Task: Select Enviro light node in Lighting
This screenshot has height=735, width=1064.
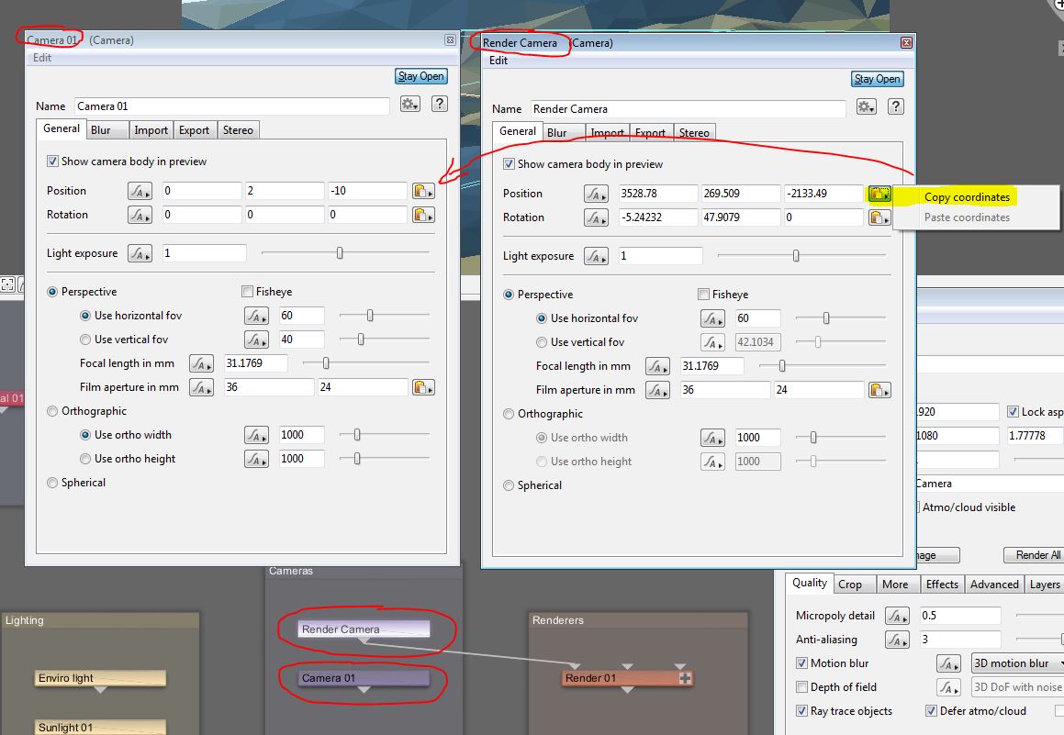Action: (x=100, y=678)
